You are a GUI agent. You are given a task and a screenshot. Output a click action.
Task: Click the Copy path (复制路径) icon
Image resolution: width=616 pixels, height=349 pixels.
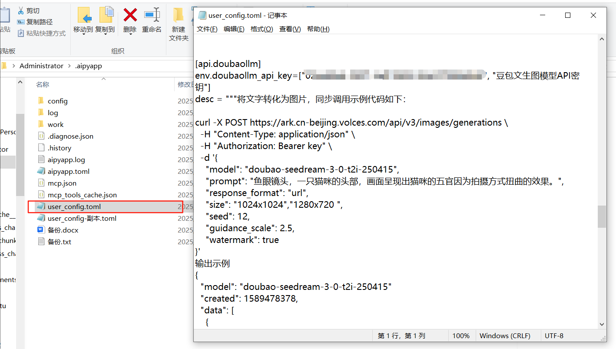20,22
